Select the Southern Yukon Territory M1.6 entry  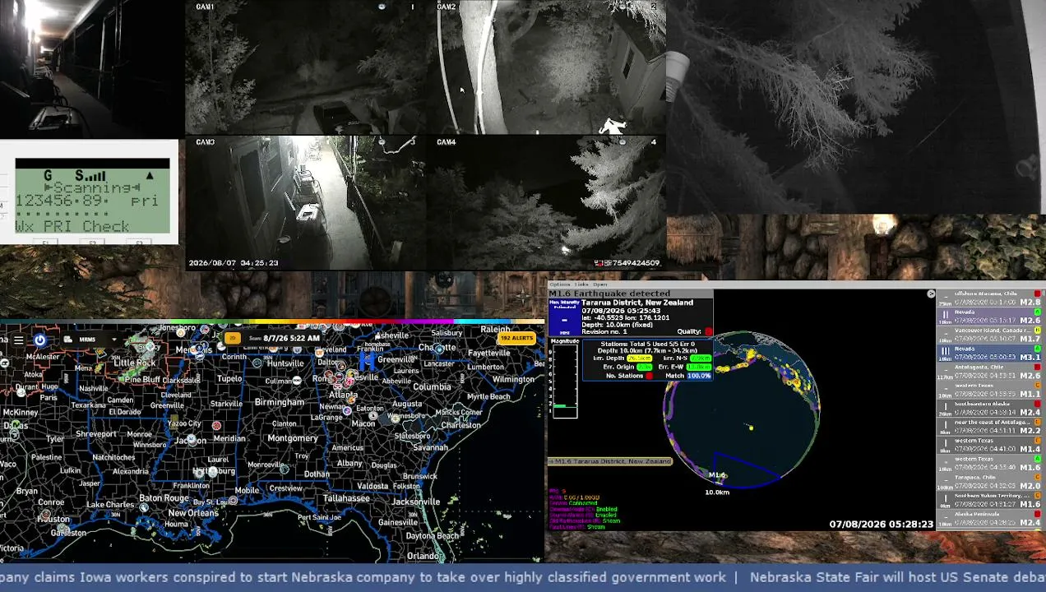989,499
